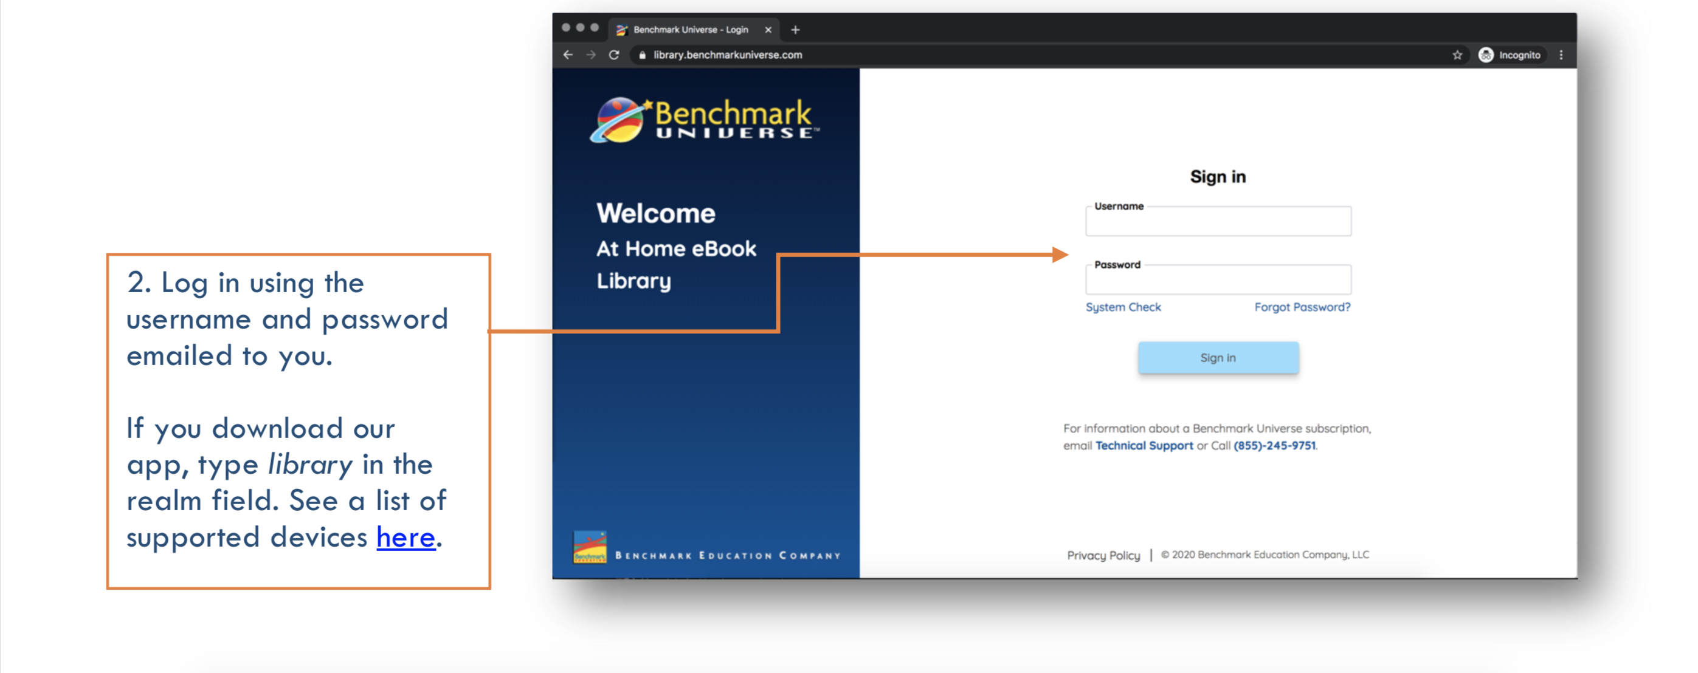This screenshot has width=1698, height=673.
Task: Click into the Username field
Action: tap(1218, 221)
